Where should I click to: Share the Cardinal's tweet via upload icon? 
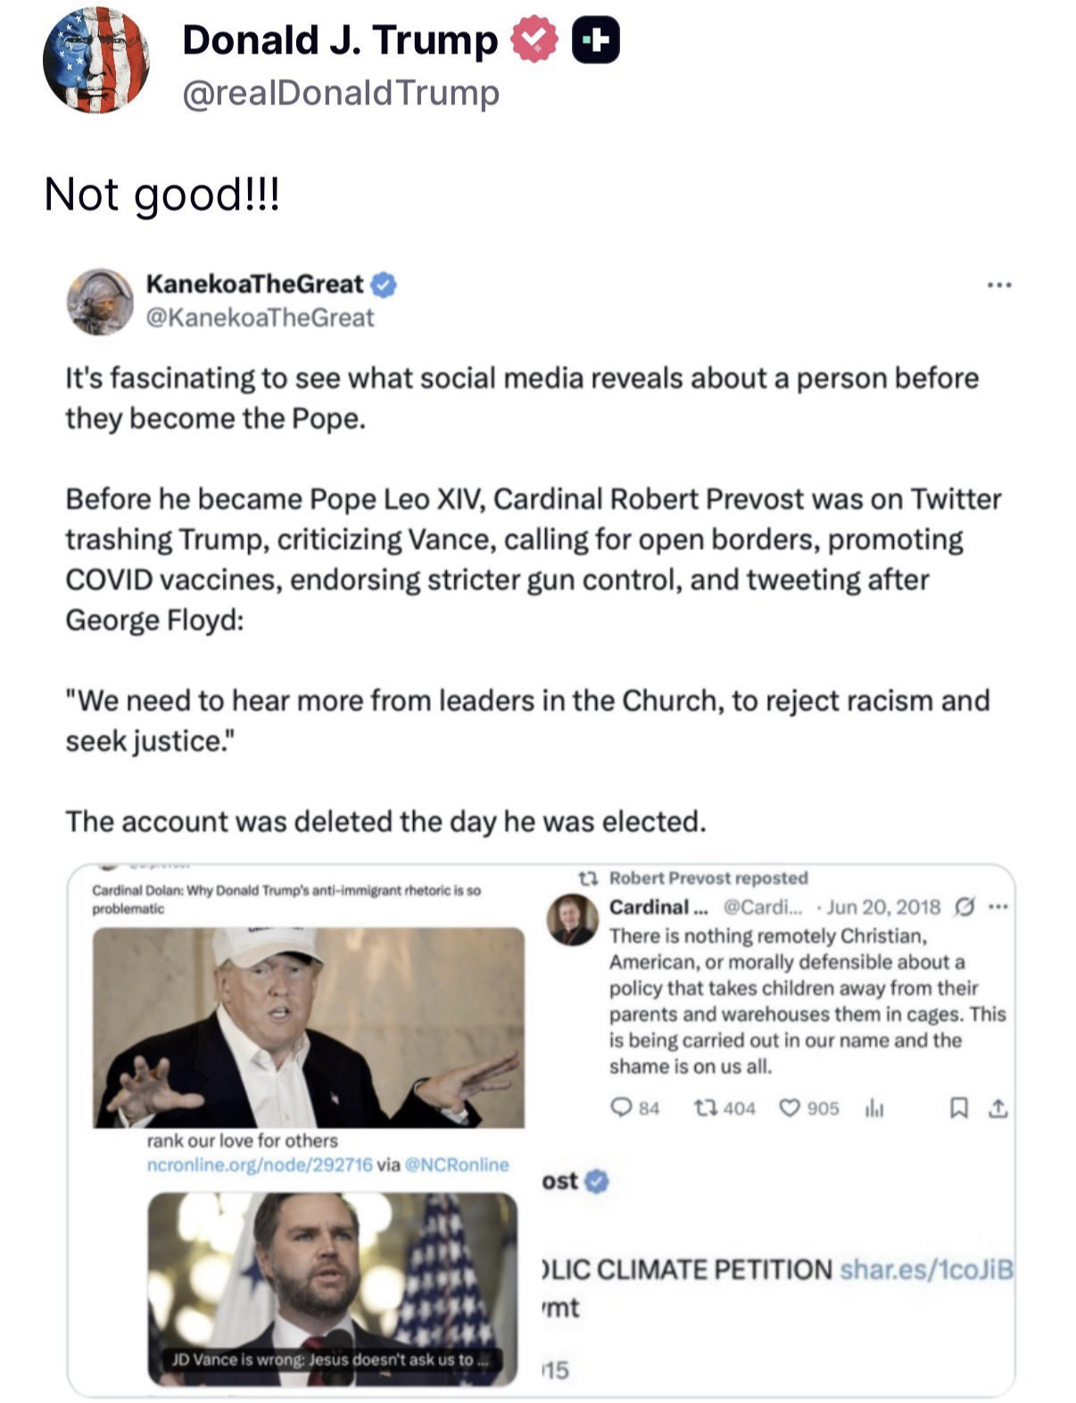pos(998,1108)
